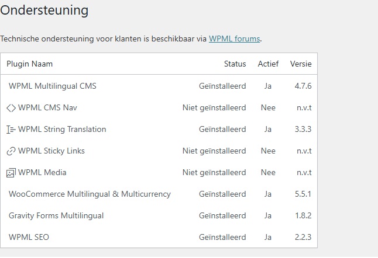Click the Ondersteuning page heading

[x=44, y=11]
